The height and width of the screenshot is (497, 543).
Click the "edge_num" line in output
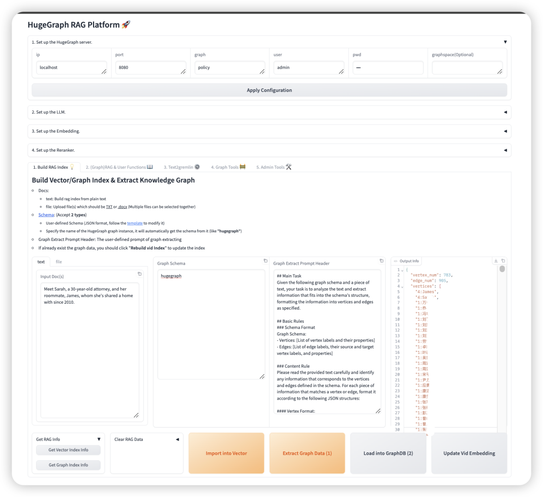pos(429,281)
